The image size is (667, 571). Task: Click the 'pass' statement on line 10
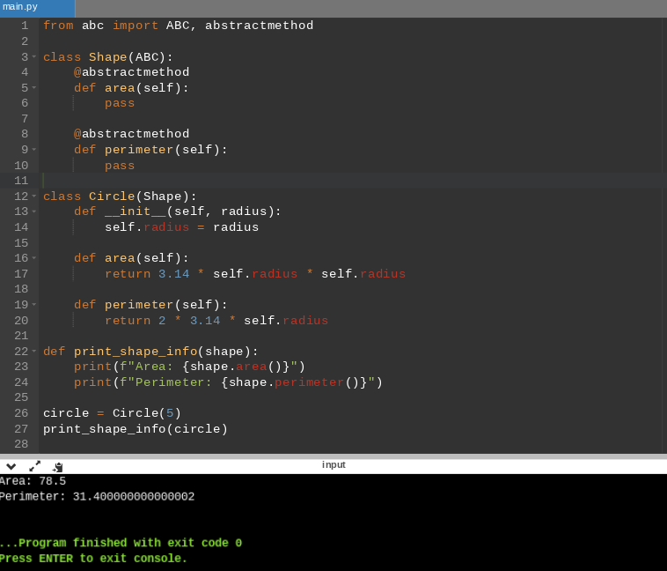120,166
